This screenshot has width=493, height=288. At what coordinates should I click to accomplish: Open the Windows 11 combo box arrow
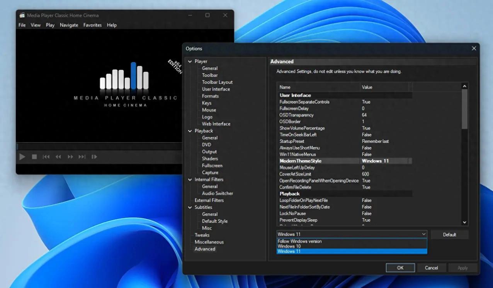coord(424,234)
